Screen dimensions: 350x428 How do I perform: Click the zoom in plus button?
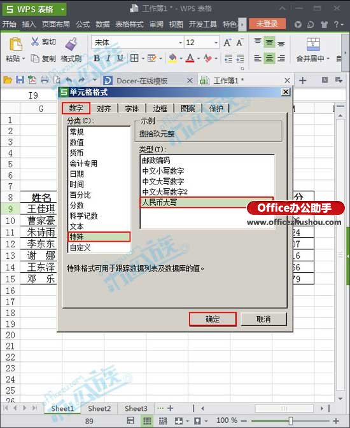(337, 420)
